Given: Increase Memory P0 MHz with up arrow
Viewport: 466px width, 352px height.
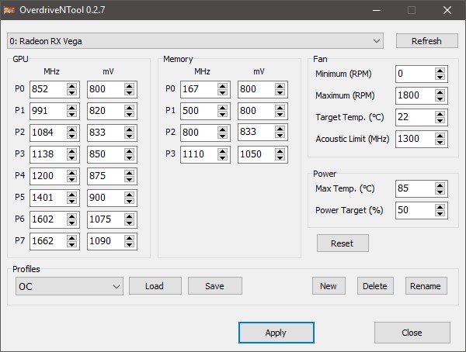Looking at the screenshot, I should 222,86.
